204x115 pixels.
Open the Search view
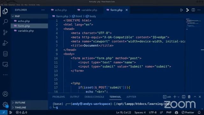point(5,22)
